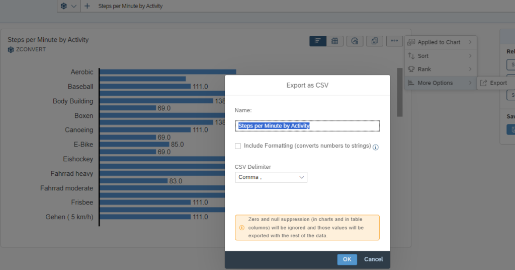The image size is (515, 270).
Task: Click the info icon beside Include Formatting
Action: (x=375, y=147)
